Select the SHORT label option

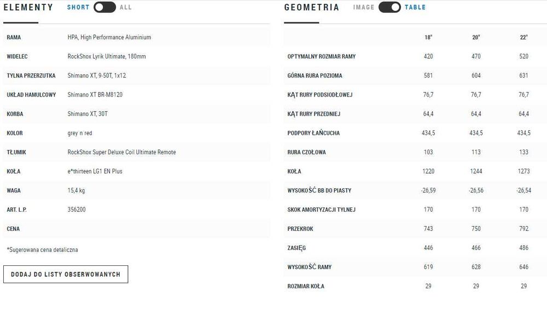coord(78,7)
